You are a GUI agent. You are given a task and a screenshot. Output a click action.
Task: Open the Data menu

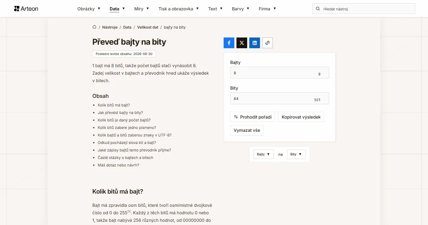point(117,9)
